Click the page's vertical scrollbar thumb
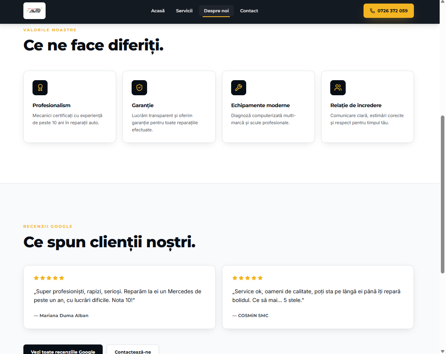 442,194
